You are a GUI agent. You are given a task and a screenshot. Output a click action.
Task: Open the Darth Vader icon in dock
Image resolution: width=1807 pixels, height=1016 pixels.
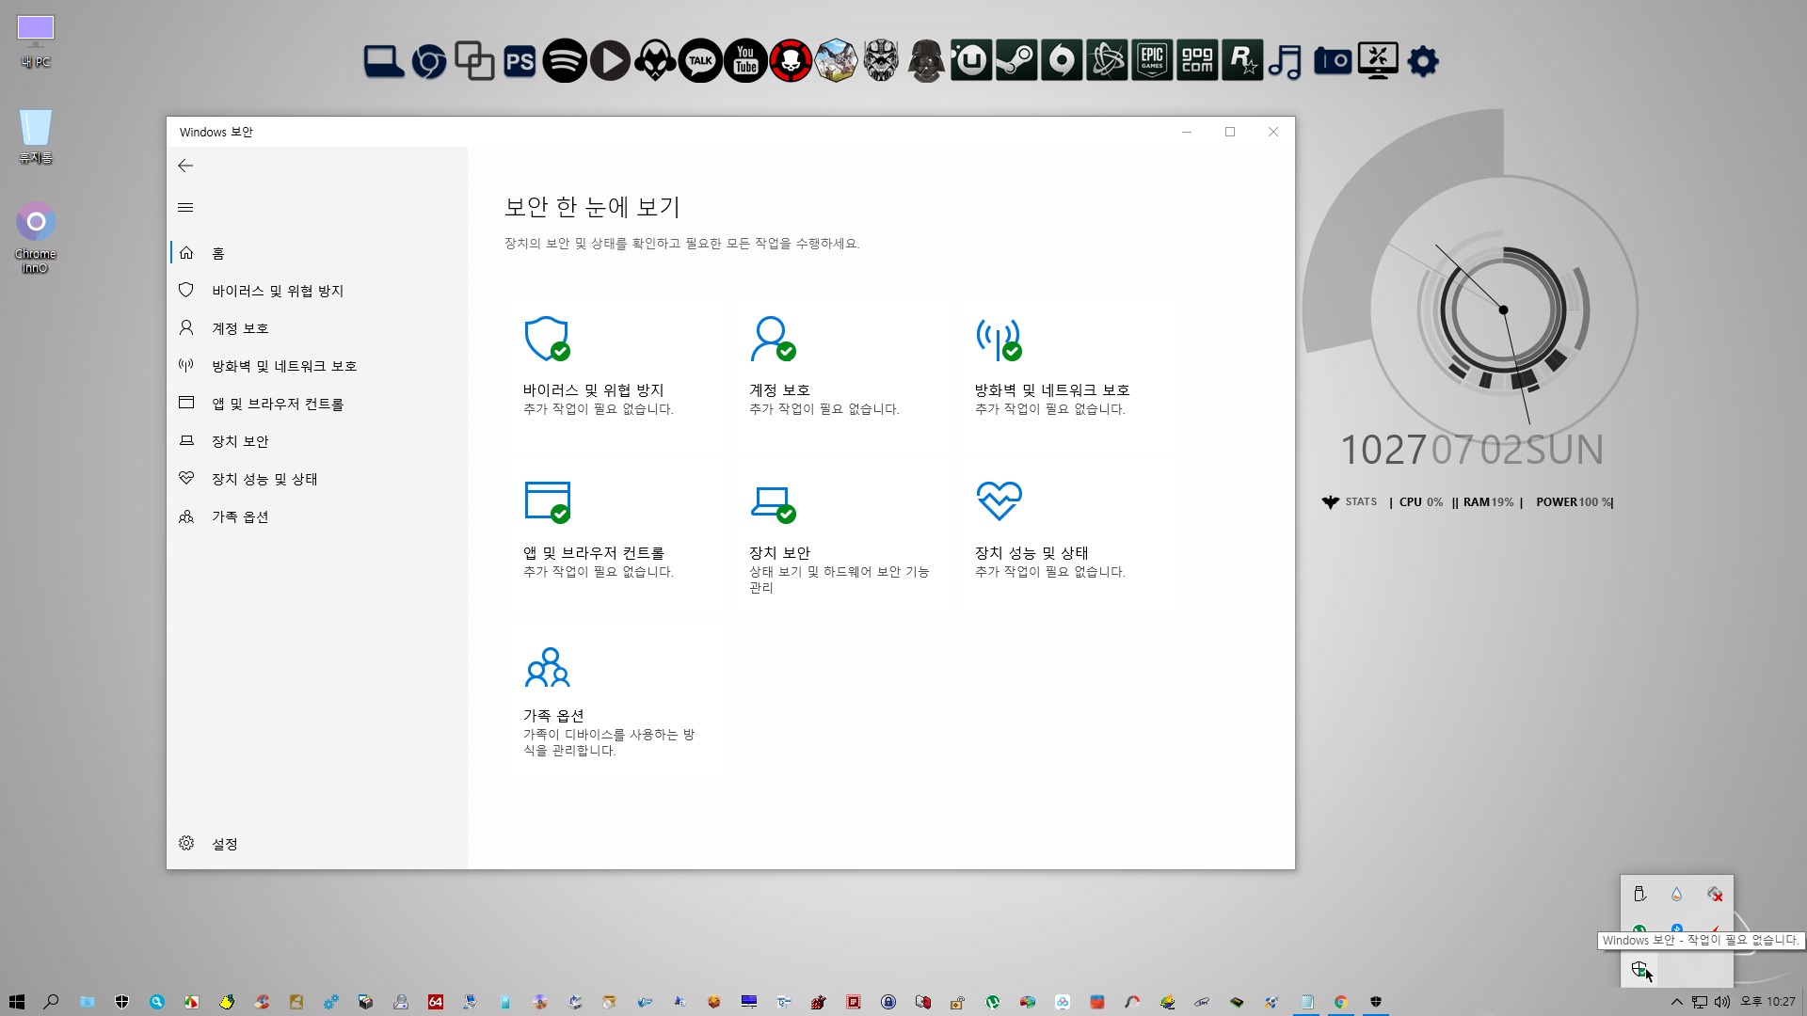click(x=926, y=61)
